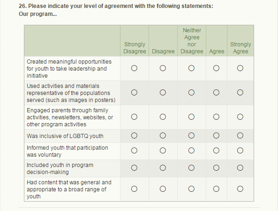The image size is (278, 211).
Task: Mark Disagree for activities representative of populations
Action: click(x=163, y=93)
